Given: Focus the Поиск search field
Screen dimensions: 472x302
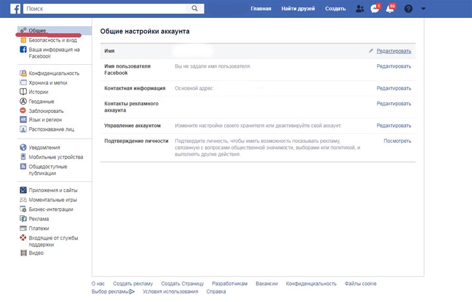Looking at the screenshot, I should (x=105, y=8).
